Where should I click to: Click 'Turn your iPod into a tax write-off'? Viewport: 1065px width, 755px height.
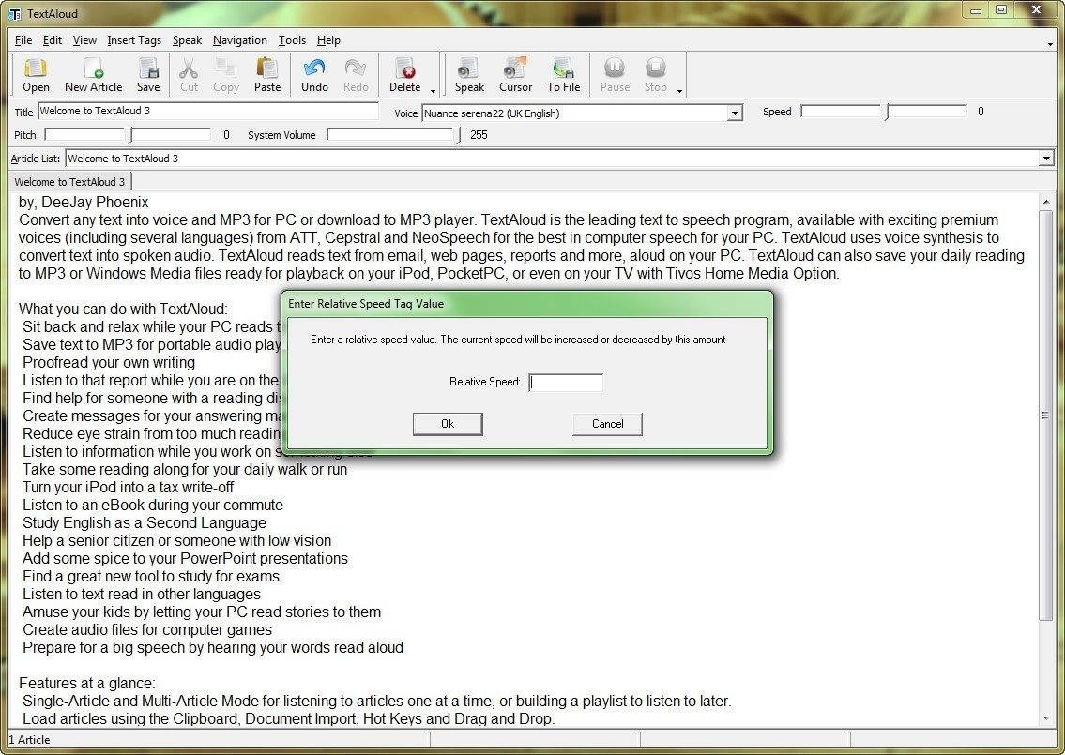tap(129, 487)
